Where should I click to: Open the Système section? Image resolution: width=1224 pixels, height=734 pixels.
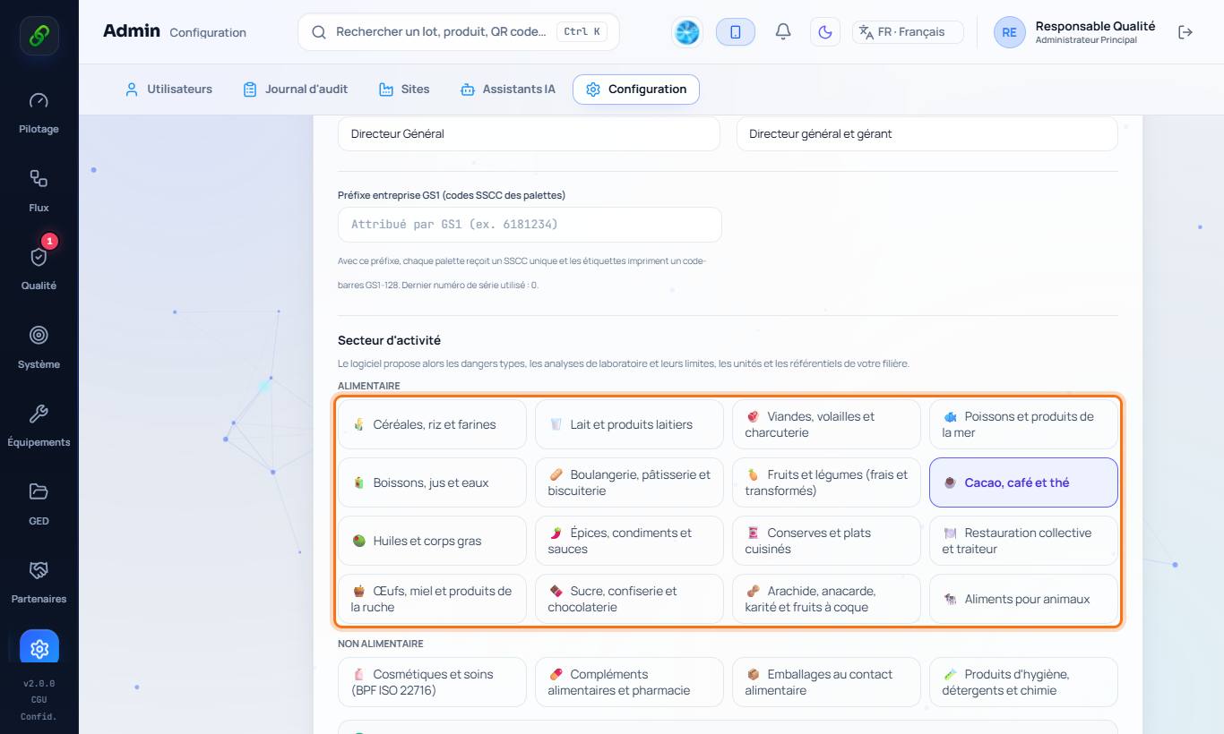pos(39,347)
